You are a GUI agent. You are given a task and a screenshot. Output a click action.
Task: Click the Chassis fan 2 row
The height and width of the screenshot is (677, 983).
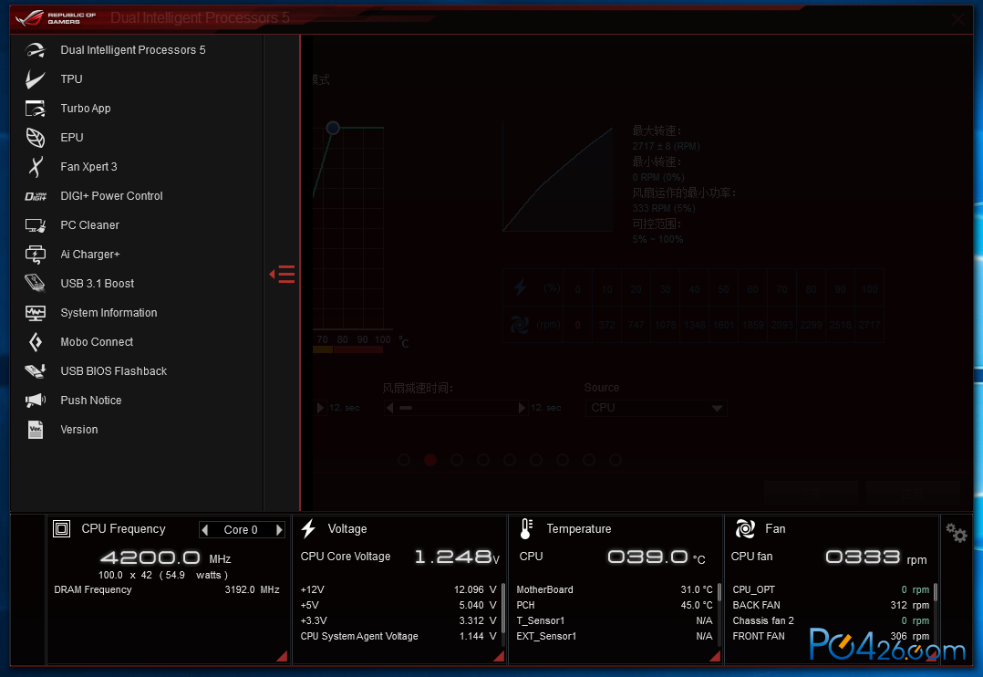[831, 620]
